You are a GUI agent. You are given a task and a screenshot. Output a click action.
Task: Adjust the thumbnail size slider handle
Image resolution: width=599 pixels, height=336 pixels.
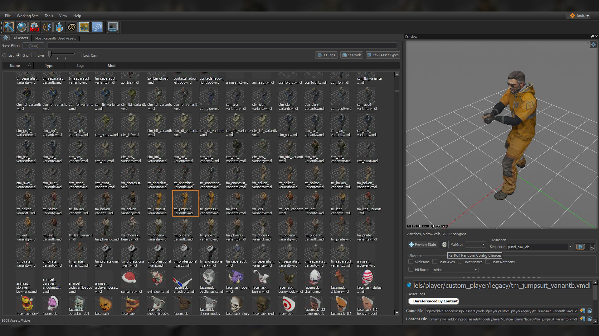[x=50, y=55]
